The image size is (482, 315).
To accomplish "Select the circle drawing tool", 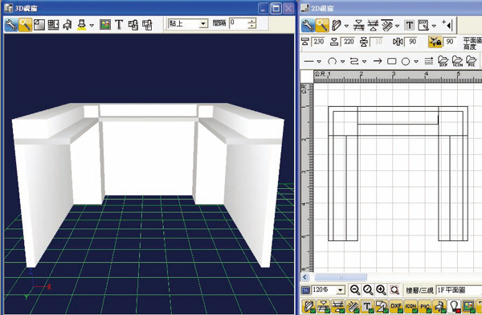I will tap(406, 62).
